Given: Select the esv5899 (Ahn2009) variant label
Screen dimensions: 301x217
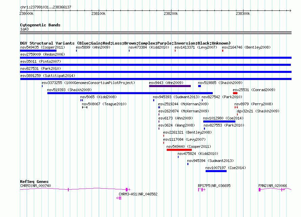Looking at the screenshot, I should point(93,47).
